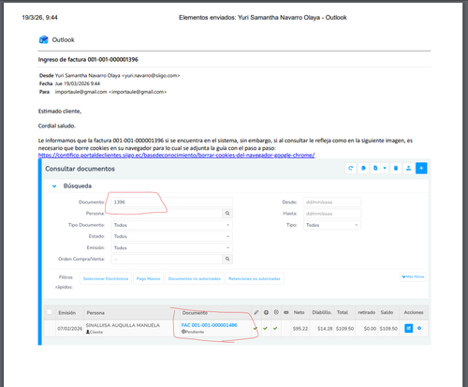
Task: Click the refresh icon in Consultar documentos
Action: tap(350, 168)
